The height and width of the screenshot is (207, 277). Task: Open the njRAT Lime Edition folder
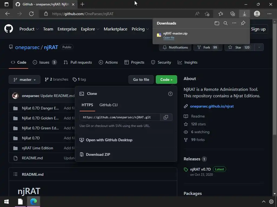[x=37, y=148]
